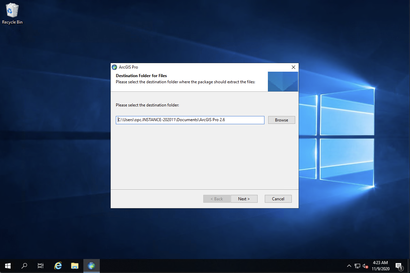Image resolution: width=410 pixels, height=273 pixels.
Task: Click the date and time in the taskbar
Action: [x=380, y=265]
